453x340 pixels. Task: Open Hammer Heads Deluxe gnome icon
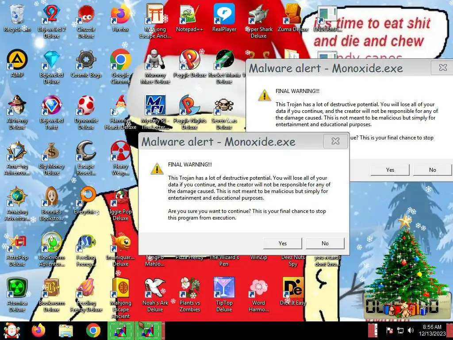click(120, 112)
